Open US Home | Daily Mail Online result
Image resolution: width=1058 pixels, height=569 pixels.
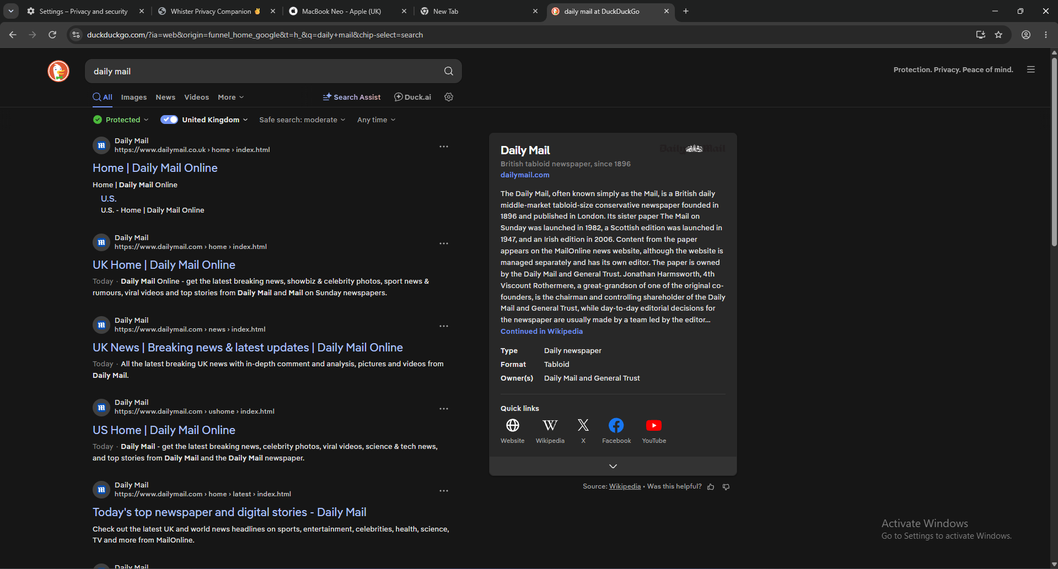[x=164, y=430]
